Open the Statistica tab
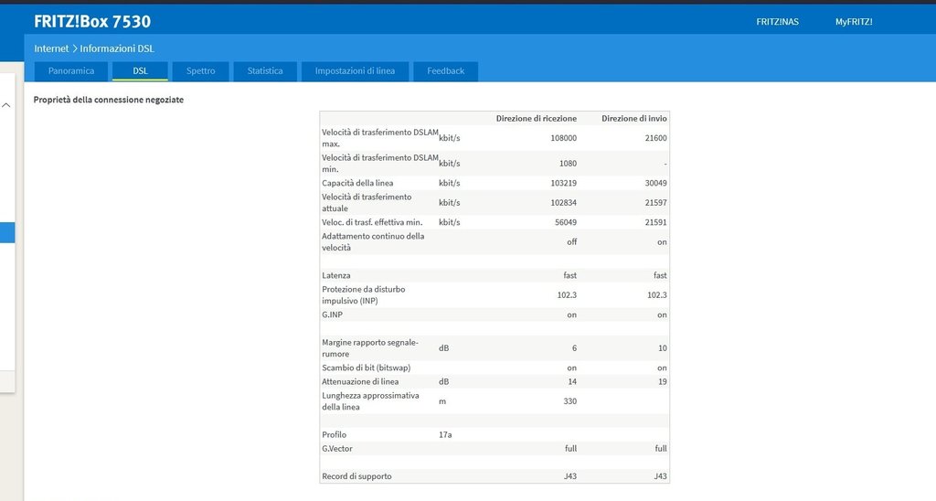 265,71
